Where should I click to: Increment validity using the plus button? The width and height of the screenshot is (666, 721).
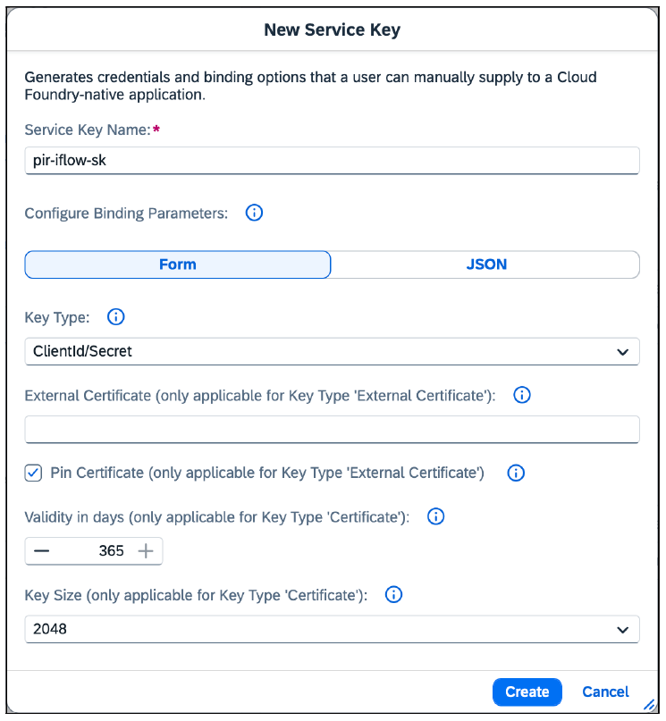(x=146, y=551)
